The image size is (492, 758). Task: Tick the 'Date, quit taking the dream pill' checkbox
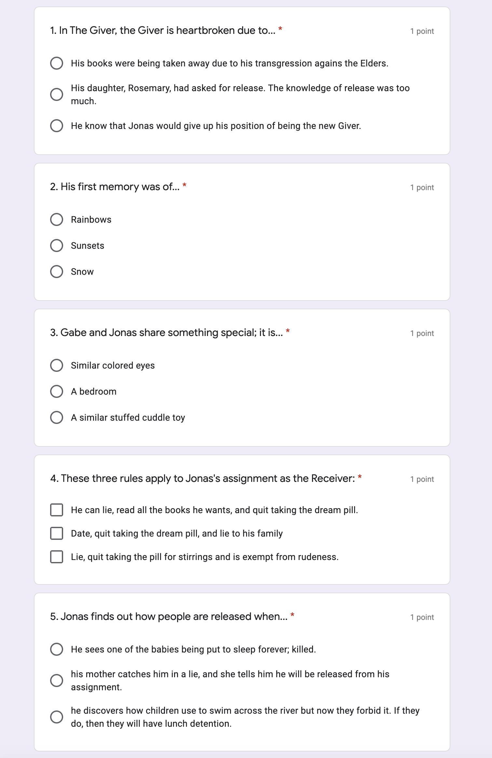57,533
